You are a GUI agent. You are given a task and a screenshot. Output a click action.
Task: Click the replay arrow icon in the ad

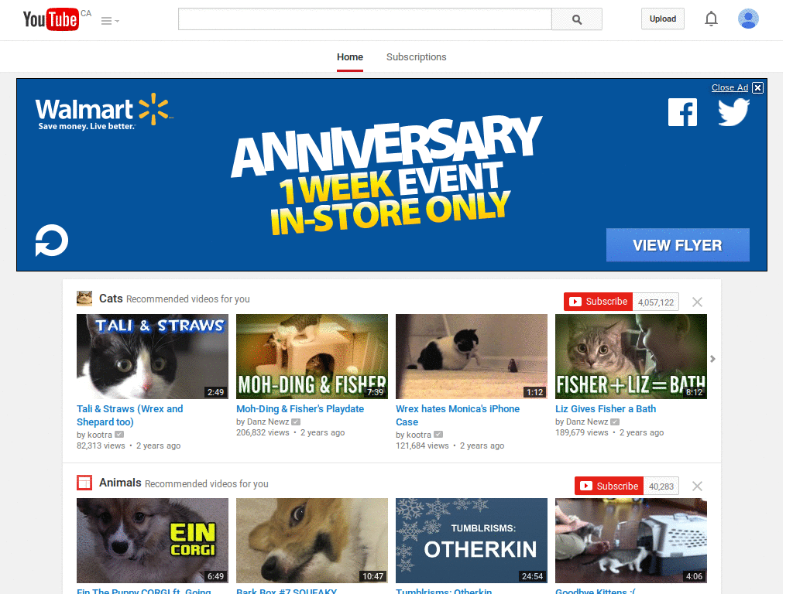click(52, 241)
